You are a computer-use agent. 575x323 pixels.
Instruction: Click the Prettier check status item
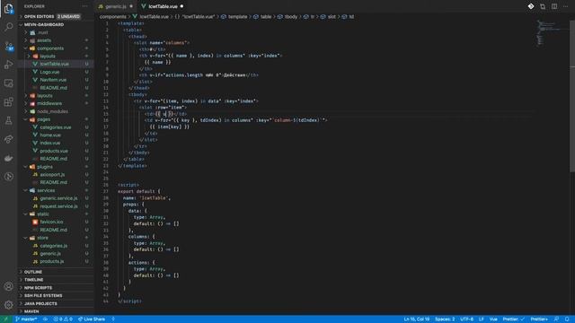tap(513, 319)
